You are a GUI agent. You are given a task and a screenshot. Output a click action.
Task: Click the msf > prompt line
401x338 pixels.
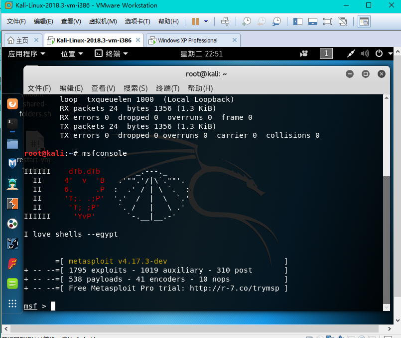tap(40, 306)
